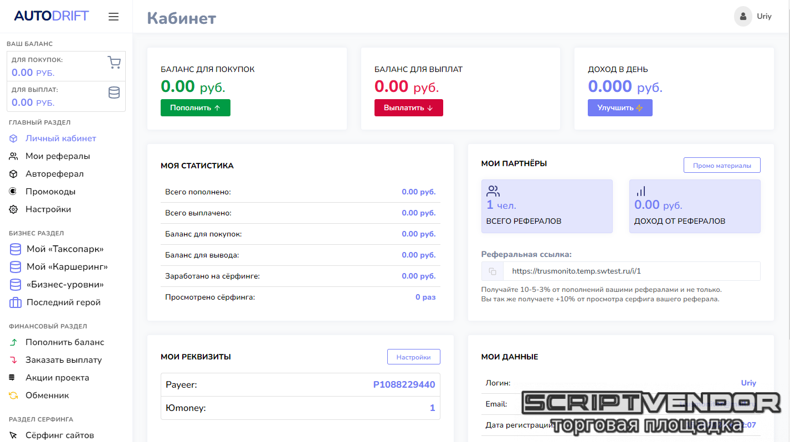Screen dimensions: 790x442
Task: Open Мой «Таксопарк» section
Action: pos(65,249)
